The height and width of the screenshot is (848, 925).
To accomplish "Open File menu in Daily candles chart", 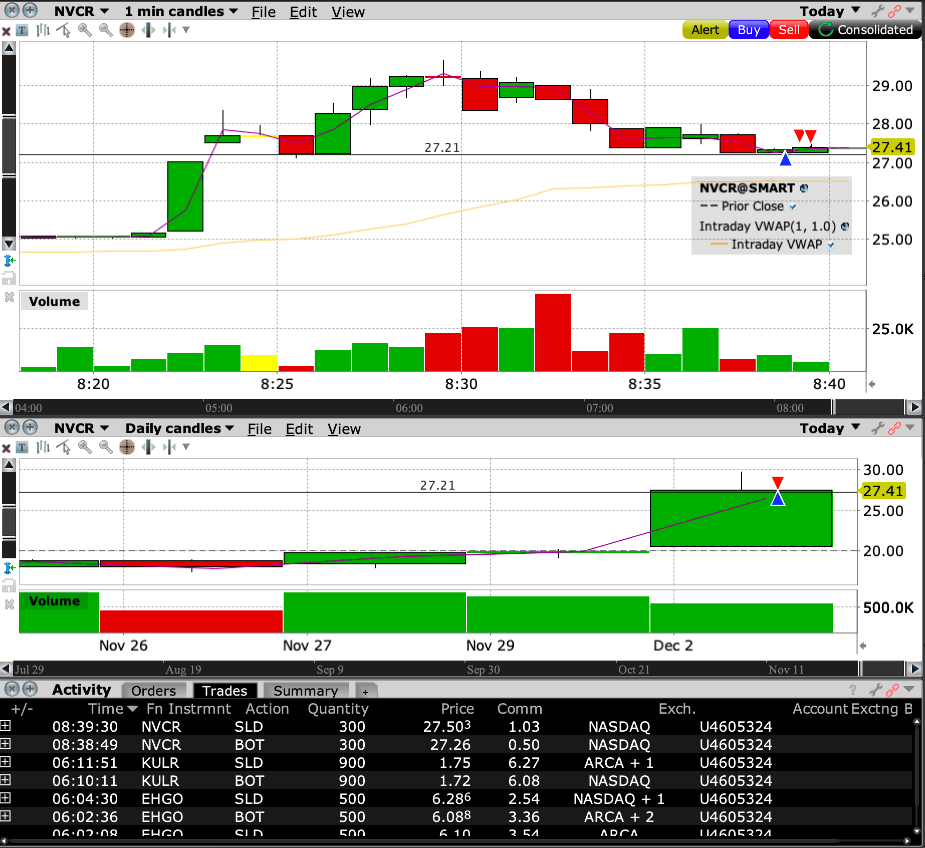I will point(260,429).
